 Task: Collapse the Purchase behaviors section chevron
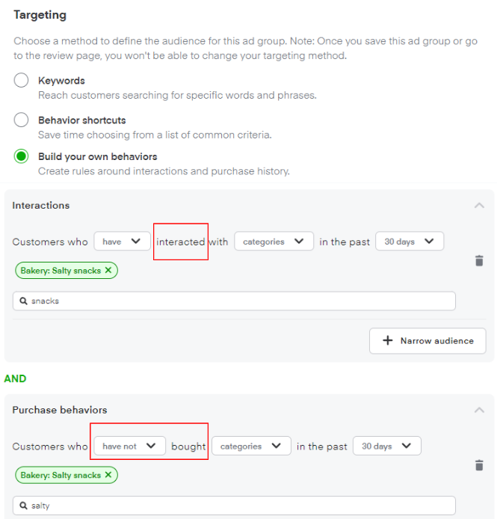479,410
